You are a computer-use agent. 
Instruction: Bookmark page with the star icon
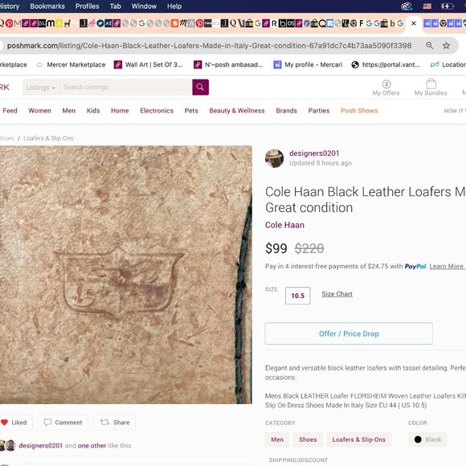(446, 46)
